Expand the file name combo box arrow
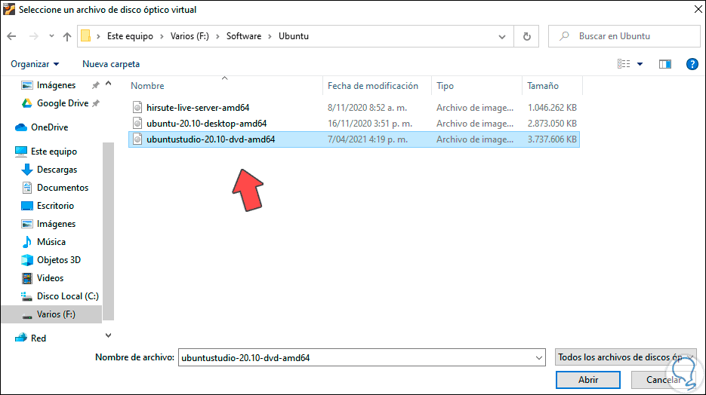 [539, 358]
